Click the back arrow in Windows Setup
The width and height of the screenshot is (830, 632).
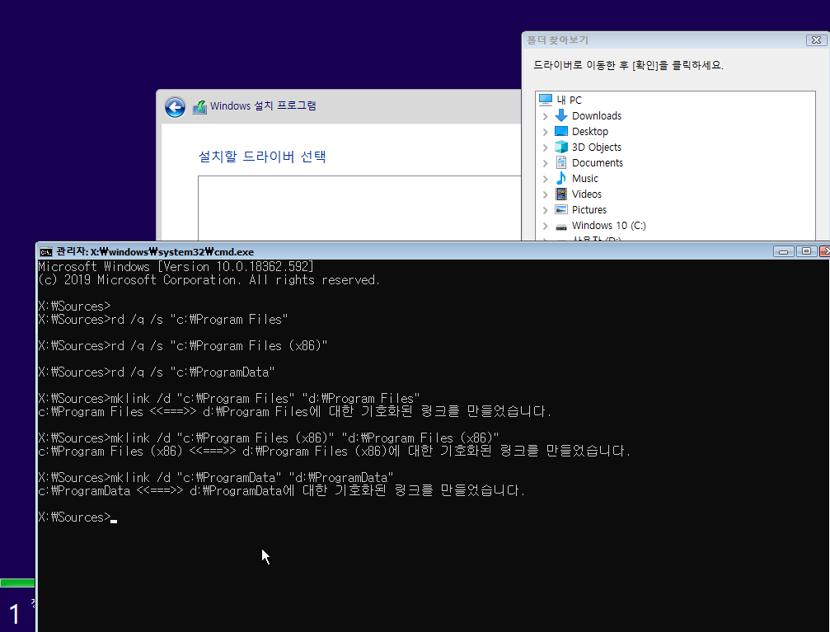point(175,107)
